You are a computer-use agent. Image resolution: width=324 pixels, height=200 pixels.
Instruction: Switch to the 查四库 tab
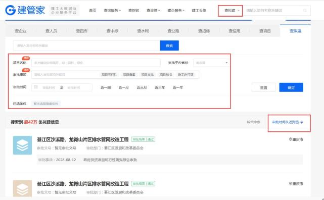pos(82,31)
